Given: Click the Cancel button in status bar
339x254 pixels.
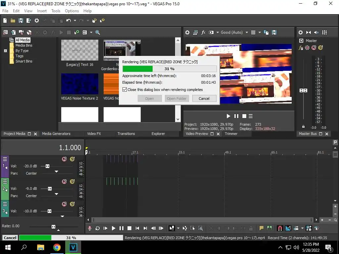Looking at the screenshot, I should 10,237.
